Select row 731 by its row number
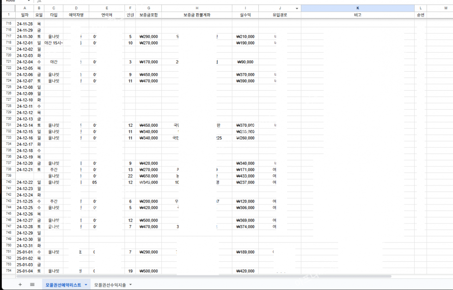The image size is (453, 290). (8, 125)
